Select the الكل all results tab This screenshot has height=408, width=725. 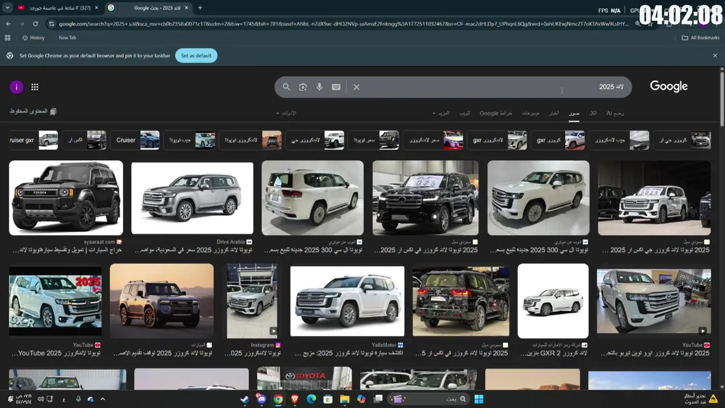pyautogui.click(x=592, y=113)
